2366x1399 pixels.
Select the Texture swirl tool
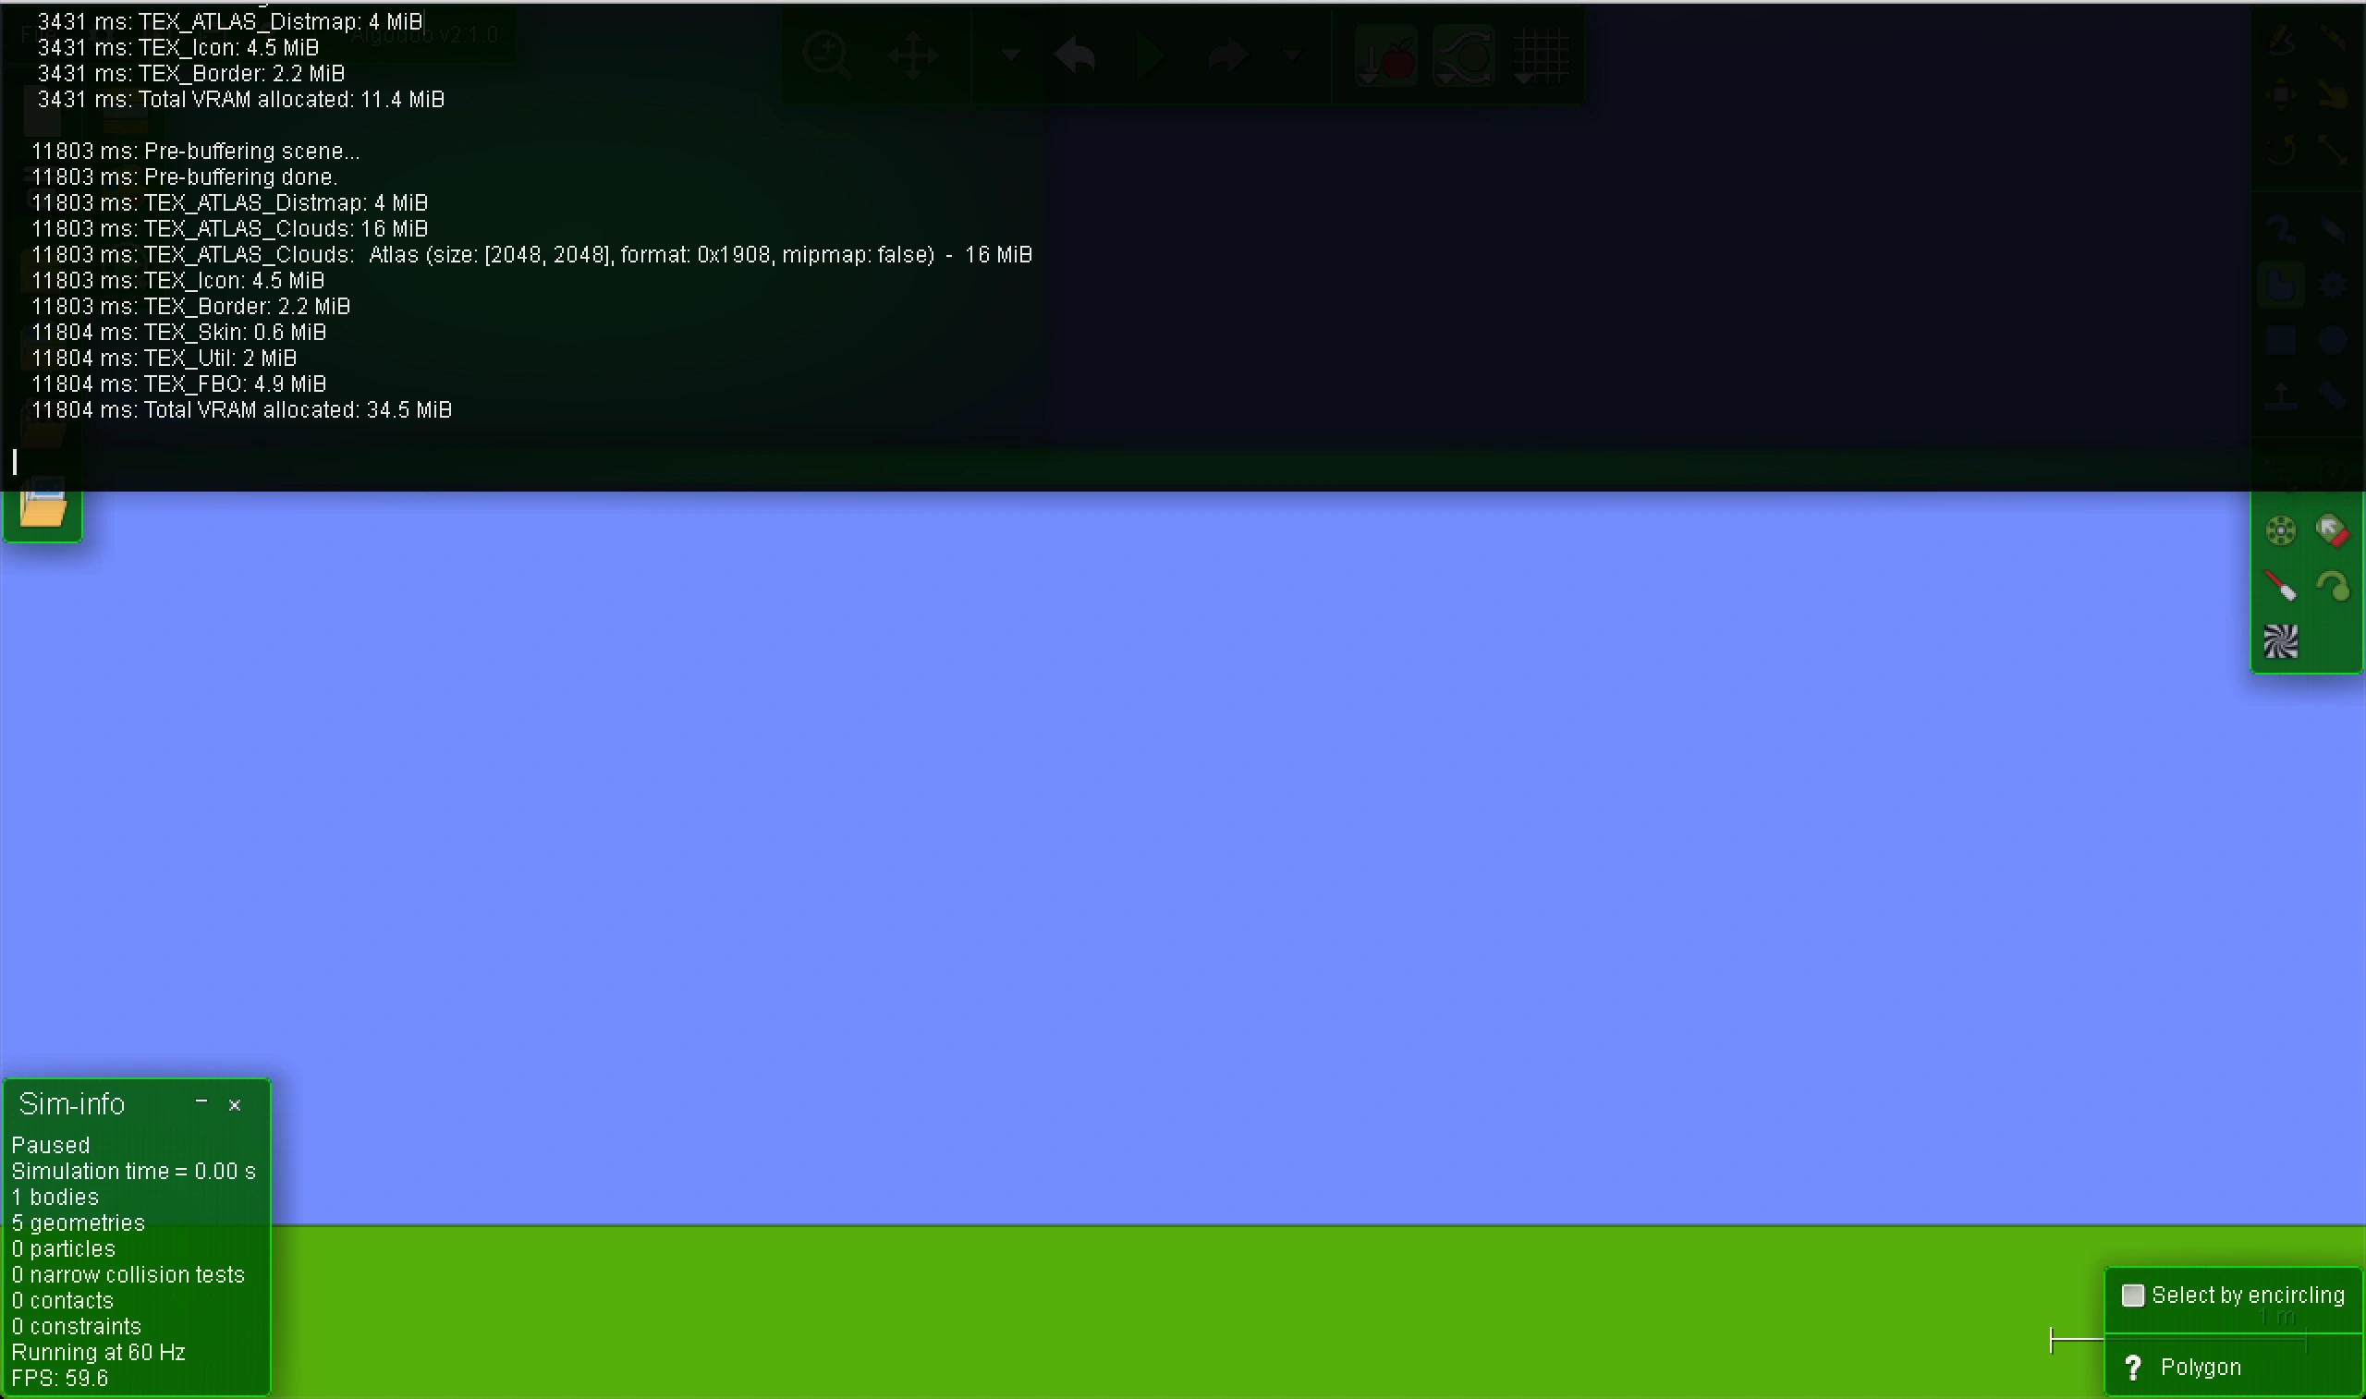click(x=2280, y=642)
